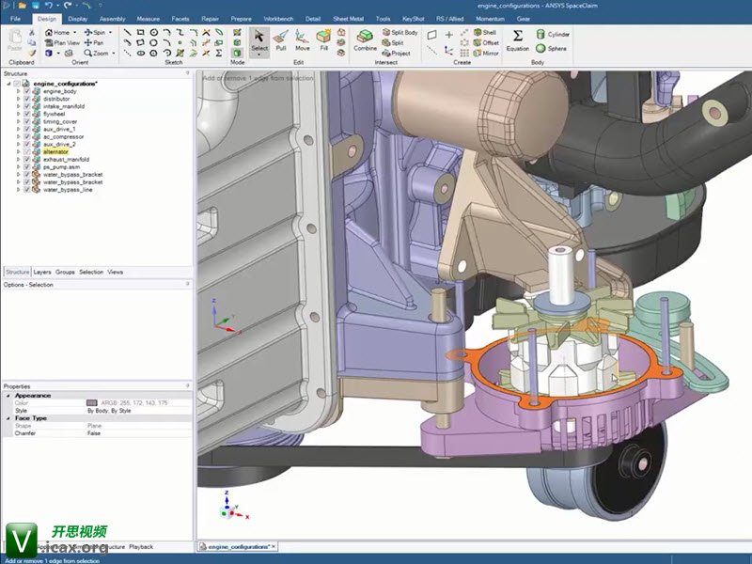Open the File menu
The width and height of the screenshot is (752, 564).
tap(15, 19)
